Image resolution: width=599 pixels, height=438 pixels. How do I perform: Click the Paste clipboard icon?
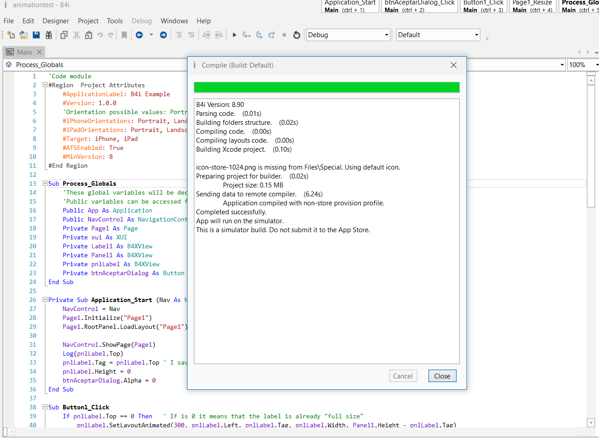click(x=89, y=35)
